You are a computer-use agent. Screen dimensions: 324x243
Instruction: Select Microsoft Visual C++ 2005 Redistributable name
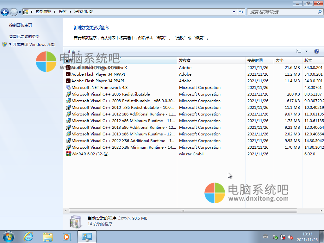click(111, 94)
